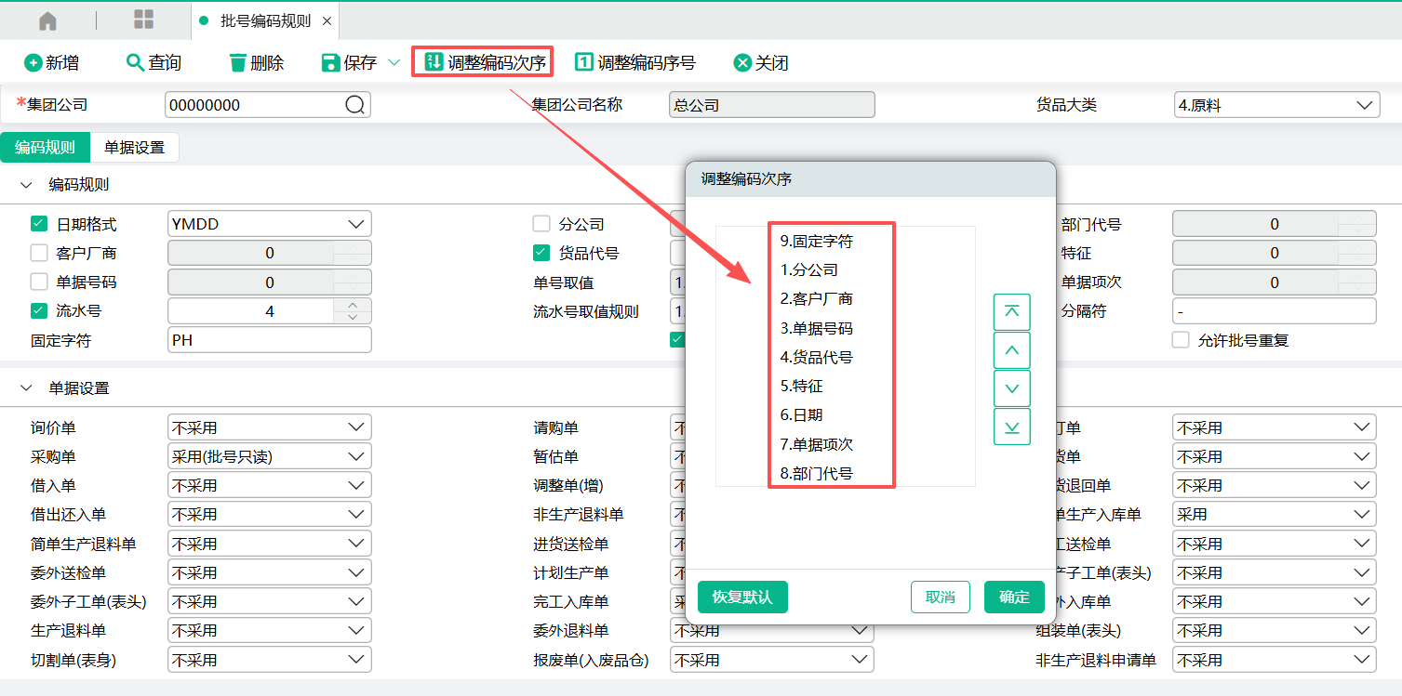This screenshot has width=1402, height=696.
Task: Click the home icon tab
Action: 47,20
